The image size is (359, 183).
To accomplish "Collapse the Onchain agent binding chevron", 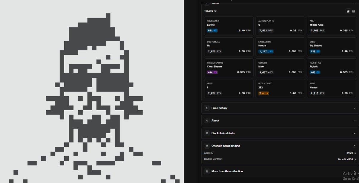I will coord(355,146).
